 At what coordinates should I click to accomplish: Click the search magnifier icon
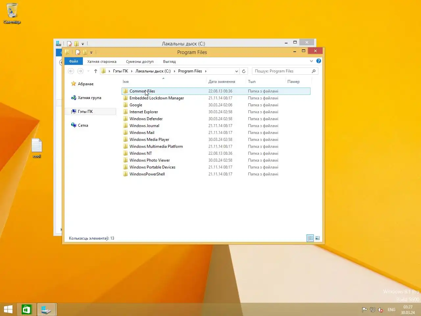[x=314, y=71]
